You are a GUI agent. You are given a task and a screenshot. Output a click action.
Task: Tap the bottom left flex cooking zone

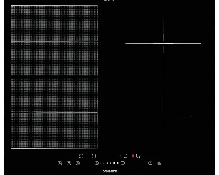[x=54, y=130]
